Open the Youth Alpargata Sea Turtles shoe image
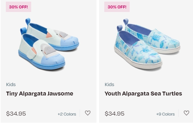Image resolution: width=193 pixels, height=123 pixels. click(147, 44)
